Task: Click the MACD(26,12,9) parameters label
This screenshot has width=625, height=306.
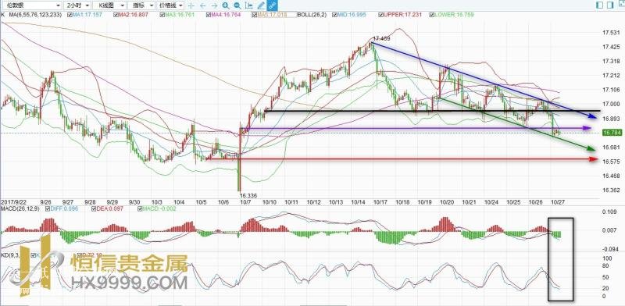Action: (x=21, y=208)
